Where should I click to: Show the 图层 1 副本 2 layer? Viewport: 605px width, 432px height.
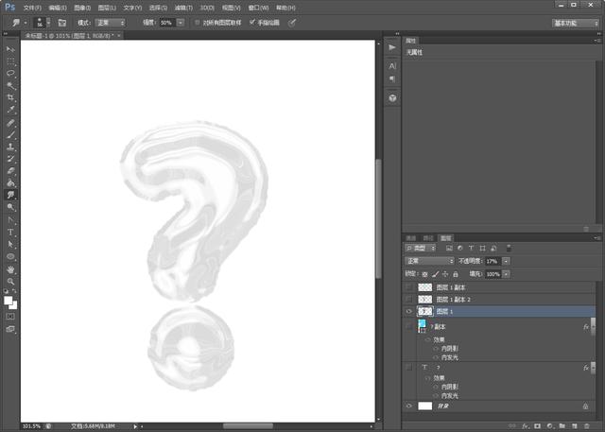[x=409, y=300]
